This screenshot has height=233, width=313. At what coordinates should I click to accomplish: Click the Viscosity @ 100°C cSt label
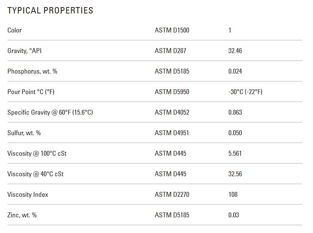[x=37, y=153]
